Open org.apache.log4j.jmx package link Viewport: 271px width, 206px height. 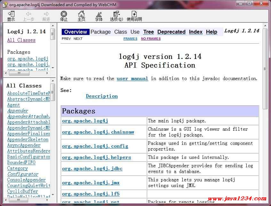91,183
